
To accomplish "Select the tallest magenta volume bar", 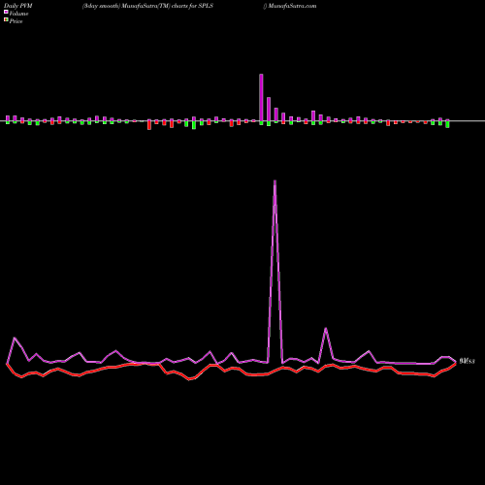I will 261,98.
